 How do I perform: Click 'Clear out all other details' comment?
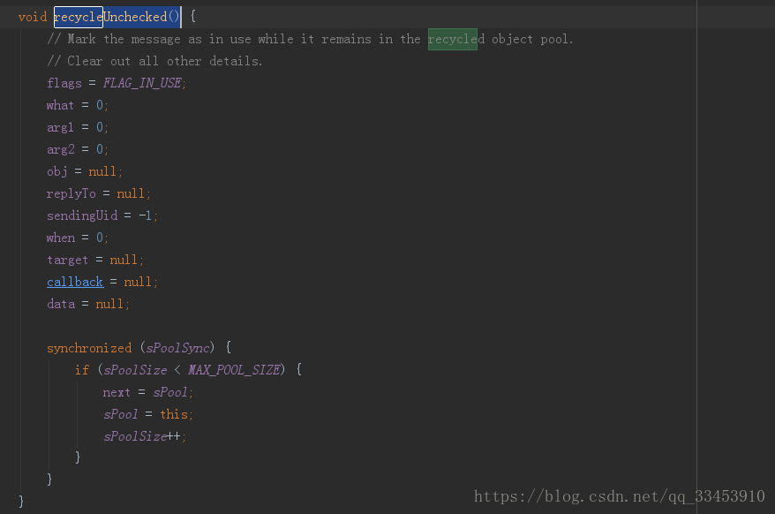click(154, 61)
